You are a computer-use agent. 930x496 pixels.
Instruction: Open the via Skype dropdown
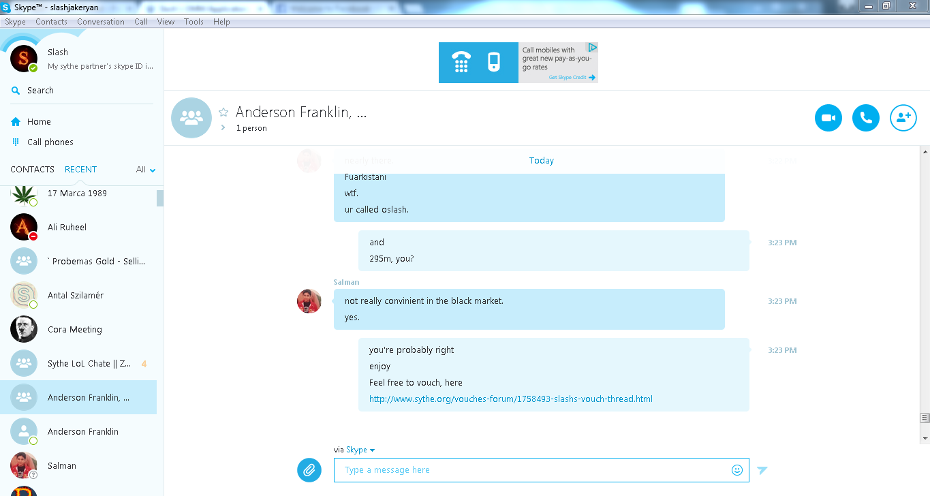coord(360,450)
